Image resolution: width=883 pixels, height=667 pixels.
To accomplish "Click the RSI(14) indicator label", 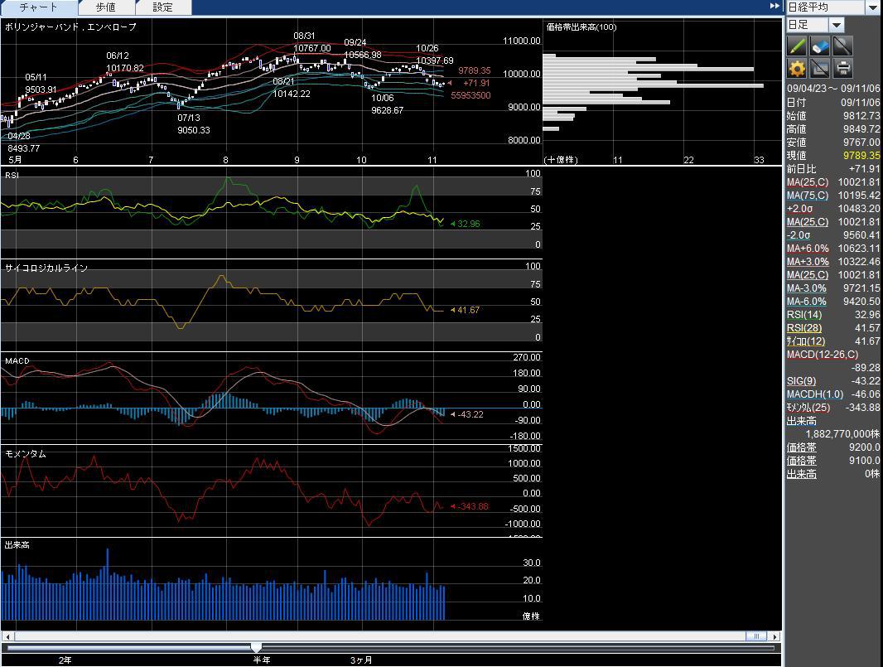I will (x=803, y=315).
